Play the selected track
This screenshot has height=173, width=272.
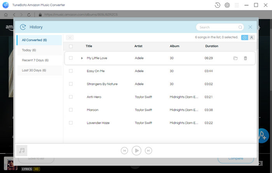click(136, 151)
